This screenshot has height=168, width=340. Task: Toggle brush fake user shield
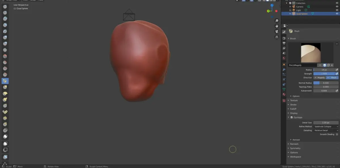click(x=325, y=65)
